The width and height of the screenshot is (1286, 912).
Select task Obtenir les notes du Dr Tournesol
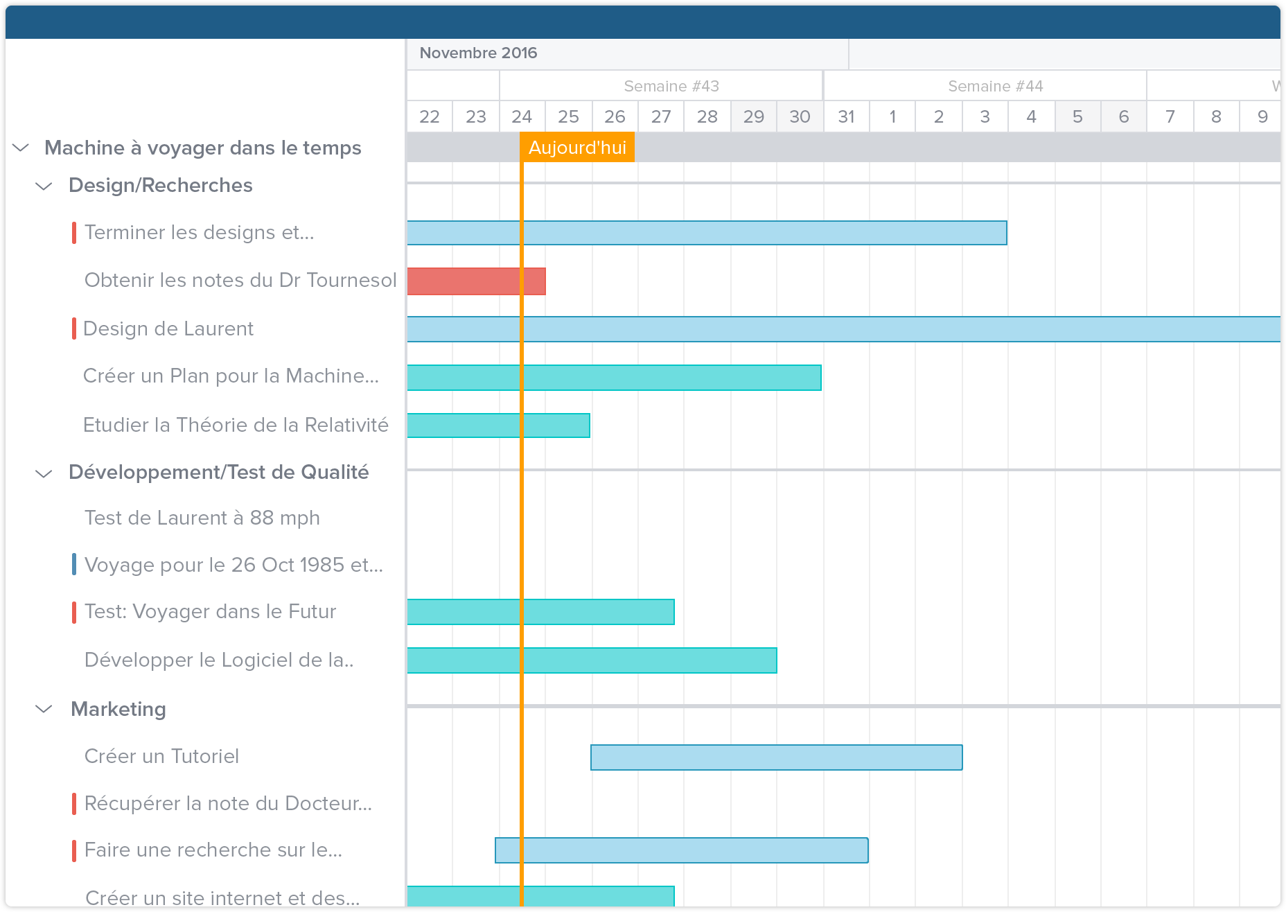pos(240,280)
